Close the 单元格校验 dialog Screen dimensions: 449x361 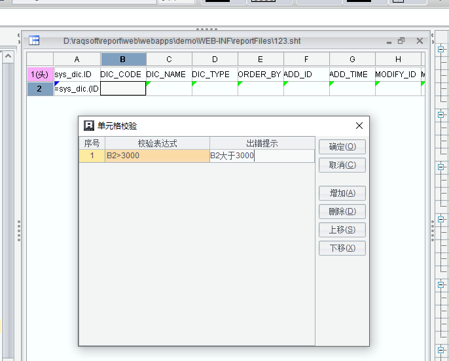click(359, 126)
